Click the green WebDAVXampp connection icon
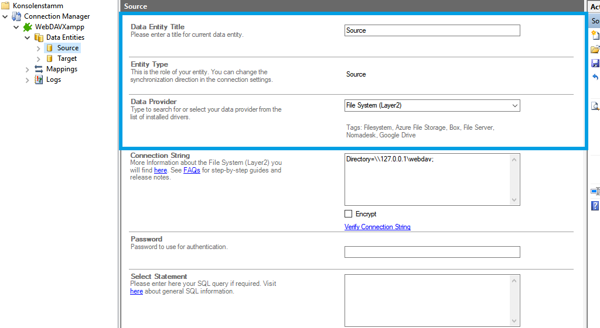This screenshot has height=328, width=600. pyautogui.click(x=28, y=27)
